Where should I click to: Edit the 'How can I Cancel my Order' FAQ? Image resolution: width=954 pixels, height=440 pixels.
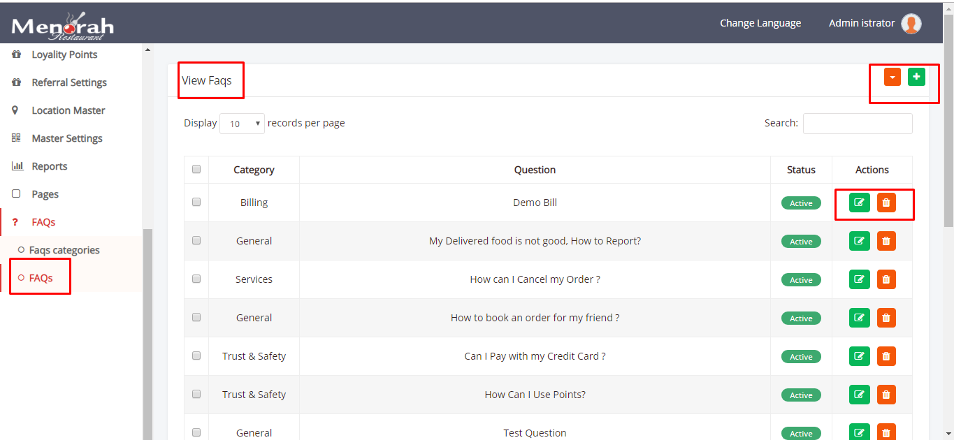point(859,279)
